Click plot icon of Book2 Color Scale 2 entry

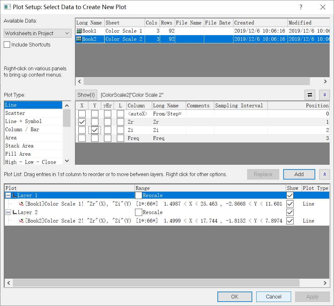click(x=21, y=221)
